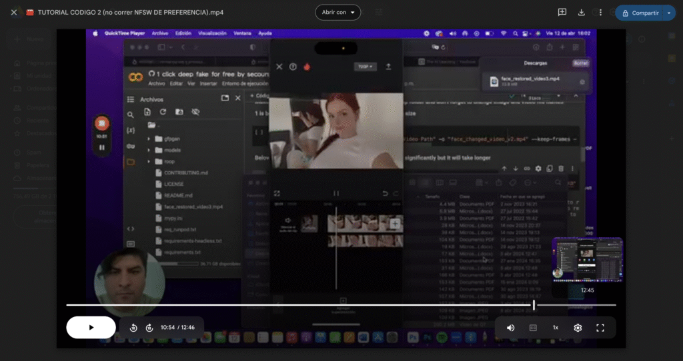
Task: Toggle closed captions
Action: coord(533,328)
